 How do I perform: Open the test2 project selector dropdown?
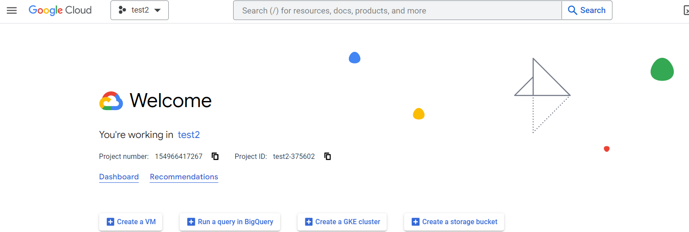pos(140,10)
